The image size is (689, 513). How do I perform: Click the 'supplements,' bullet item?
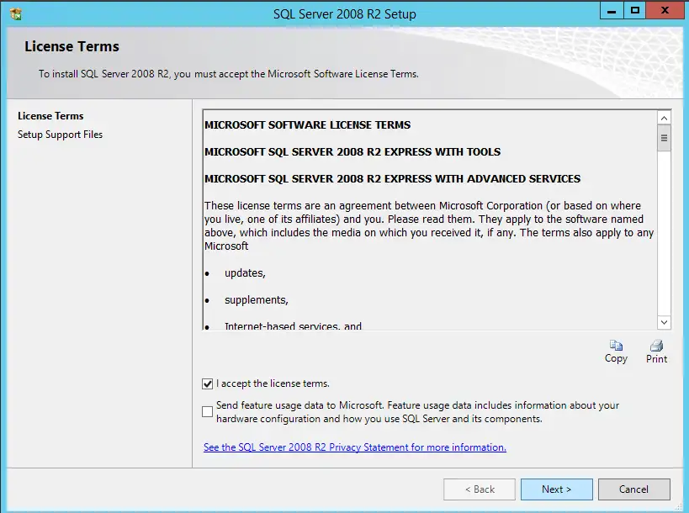click(257, 300)
